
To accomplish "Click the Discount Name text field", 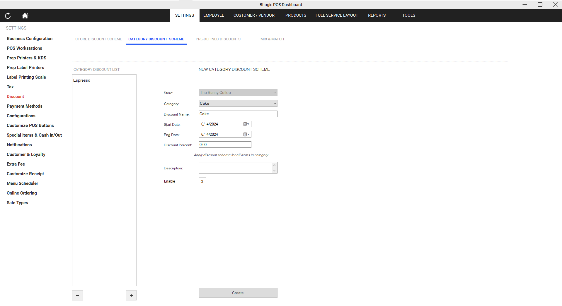I will [238, 114].
